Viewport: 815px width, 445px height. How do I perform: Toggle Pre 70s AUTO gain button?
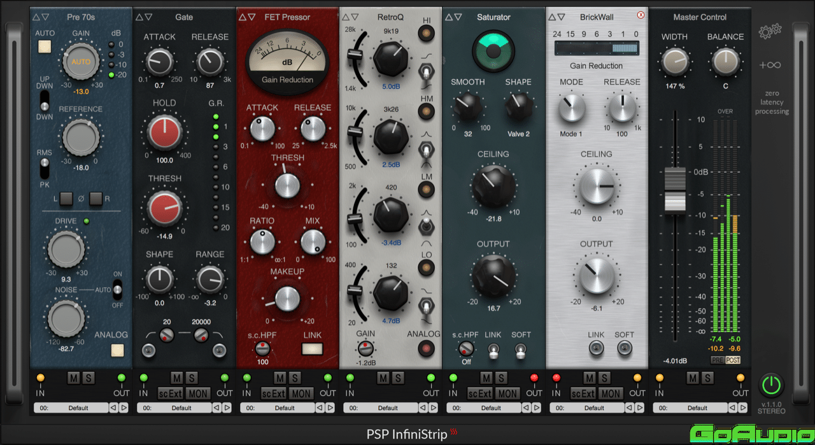[x=45, y=46]
